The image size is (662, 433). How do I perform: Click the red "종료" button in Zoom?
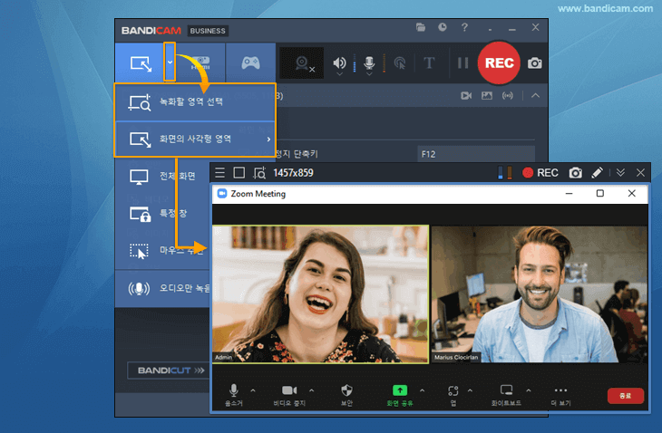point(626,396)
